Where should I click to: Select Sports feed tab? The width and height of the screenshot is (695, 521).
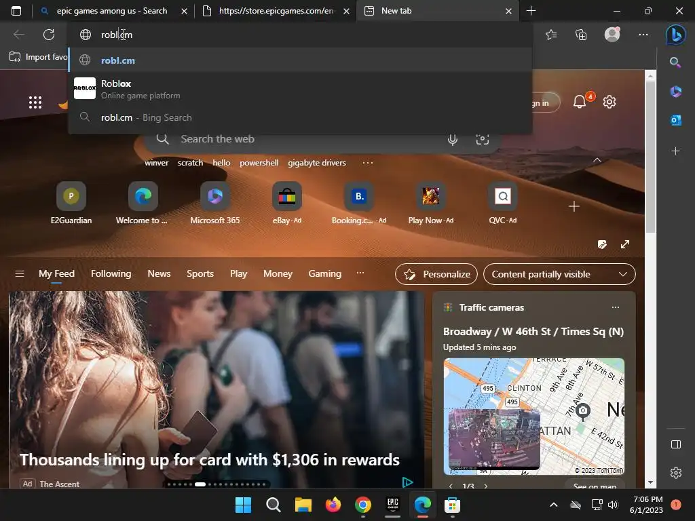pyautogui.click(x=200, y=274)
